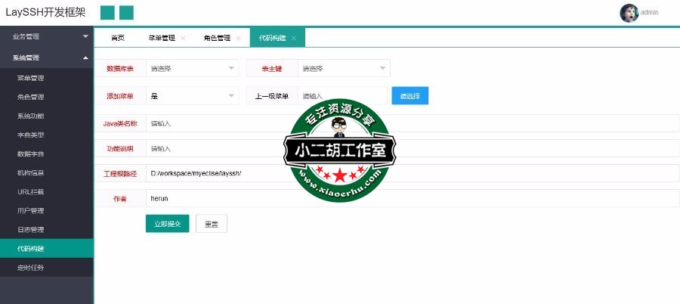
Task: Close the 代码构建 tab
Action: [294, 38]
